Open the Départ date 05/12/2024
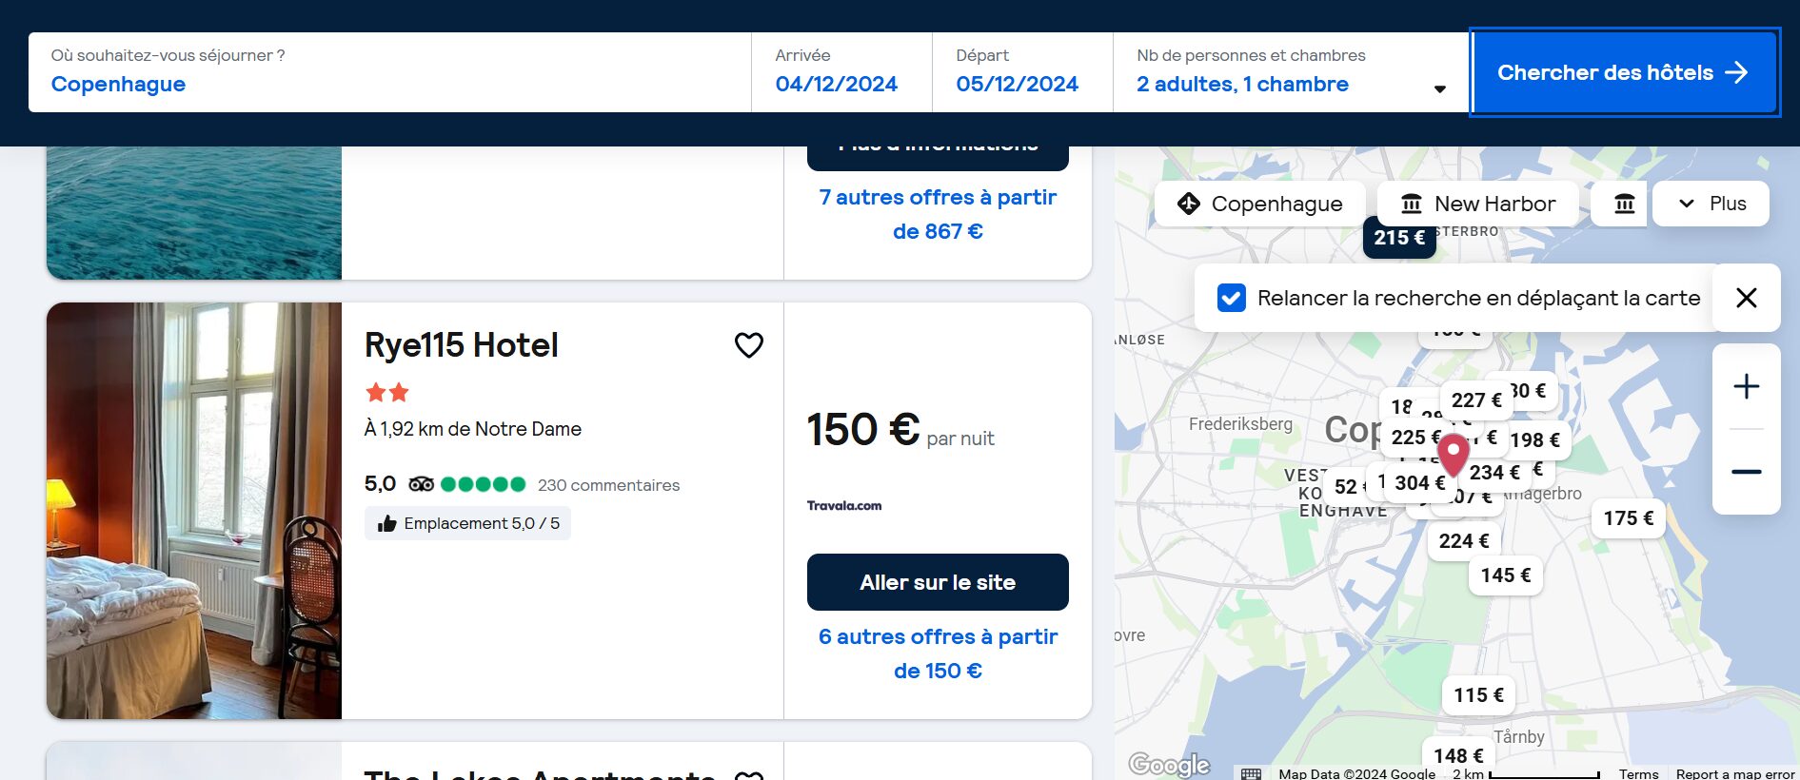The width and height of the screenshot is (1800, 780). click(1022, 72)
